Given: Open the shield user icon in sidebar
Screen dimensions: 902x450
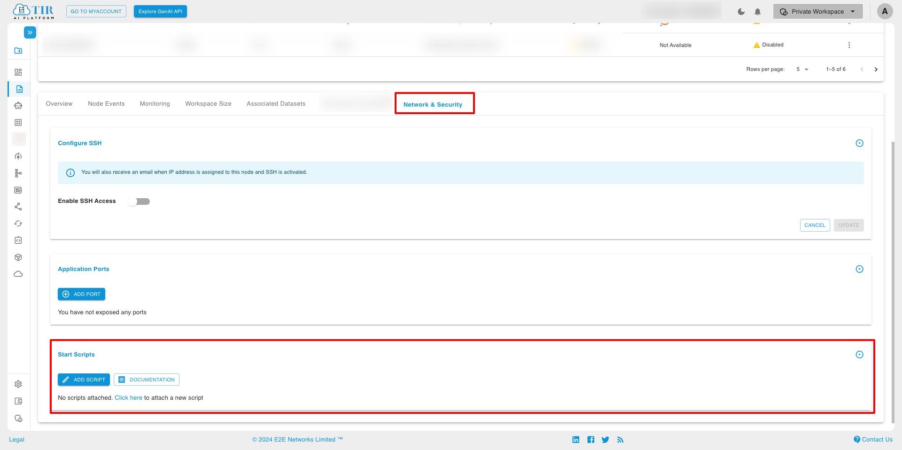Looking at the screenshot, I should [18, 419].
